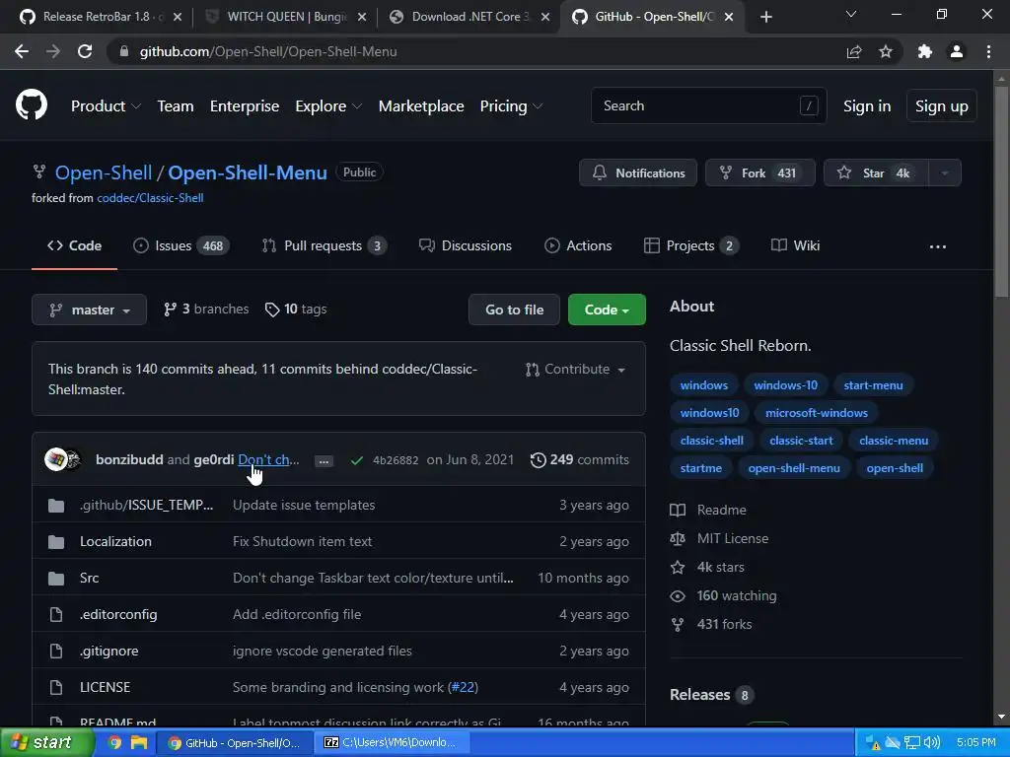1010x757 pixels.
Task: Switch to 7-Zip Downloads taskbar window
Action: (394, 742)
